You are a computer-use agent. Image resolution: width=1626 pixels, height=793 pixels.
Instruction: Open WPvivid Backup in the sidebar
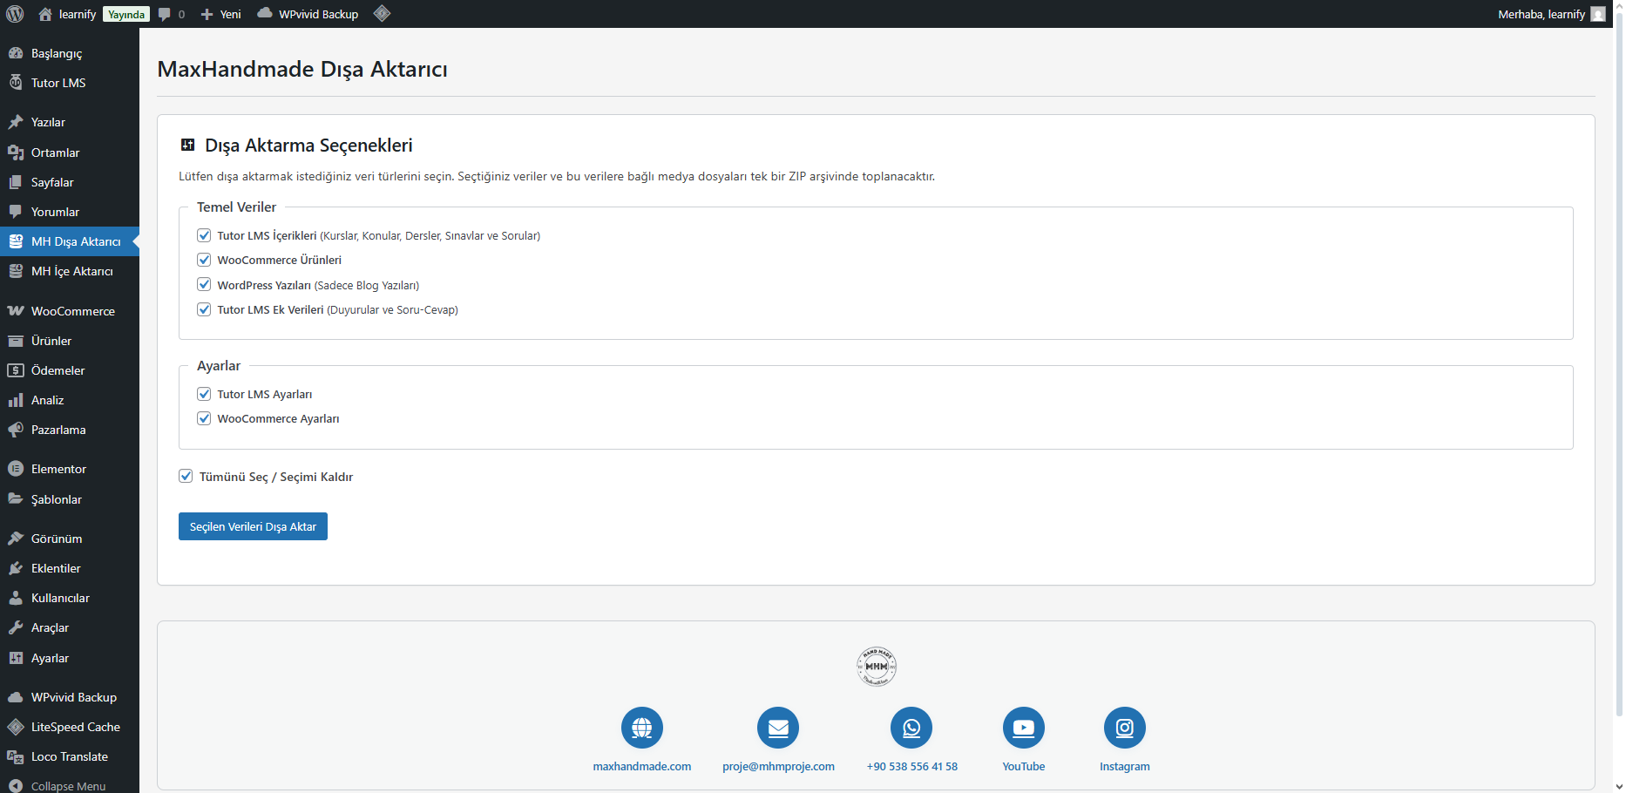(70, 697)
